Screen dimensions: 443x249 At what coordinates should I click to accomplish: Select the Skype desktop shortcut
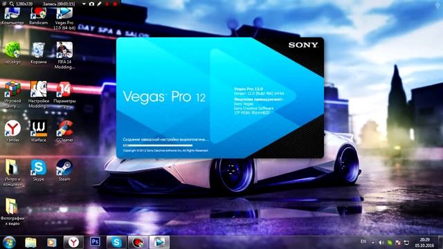click(39, 170)
